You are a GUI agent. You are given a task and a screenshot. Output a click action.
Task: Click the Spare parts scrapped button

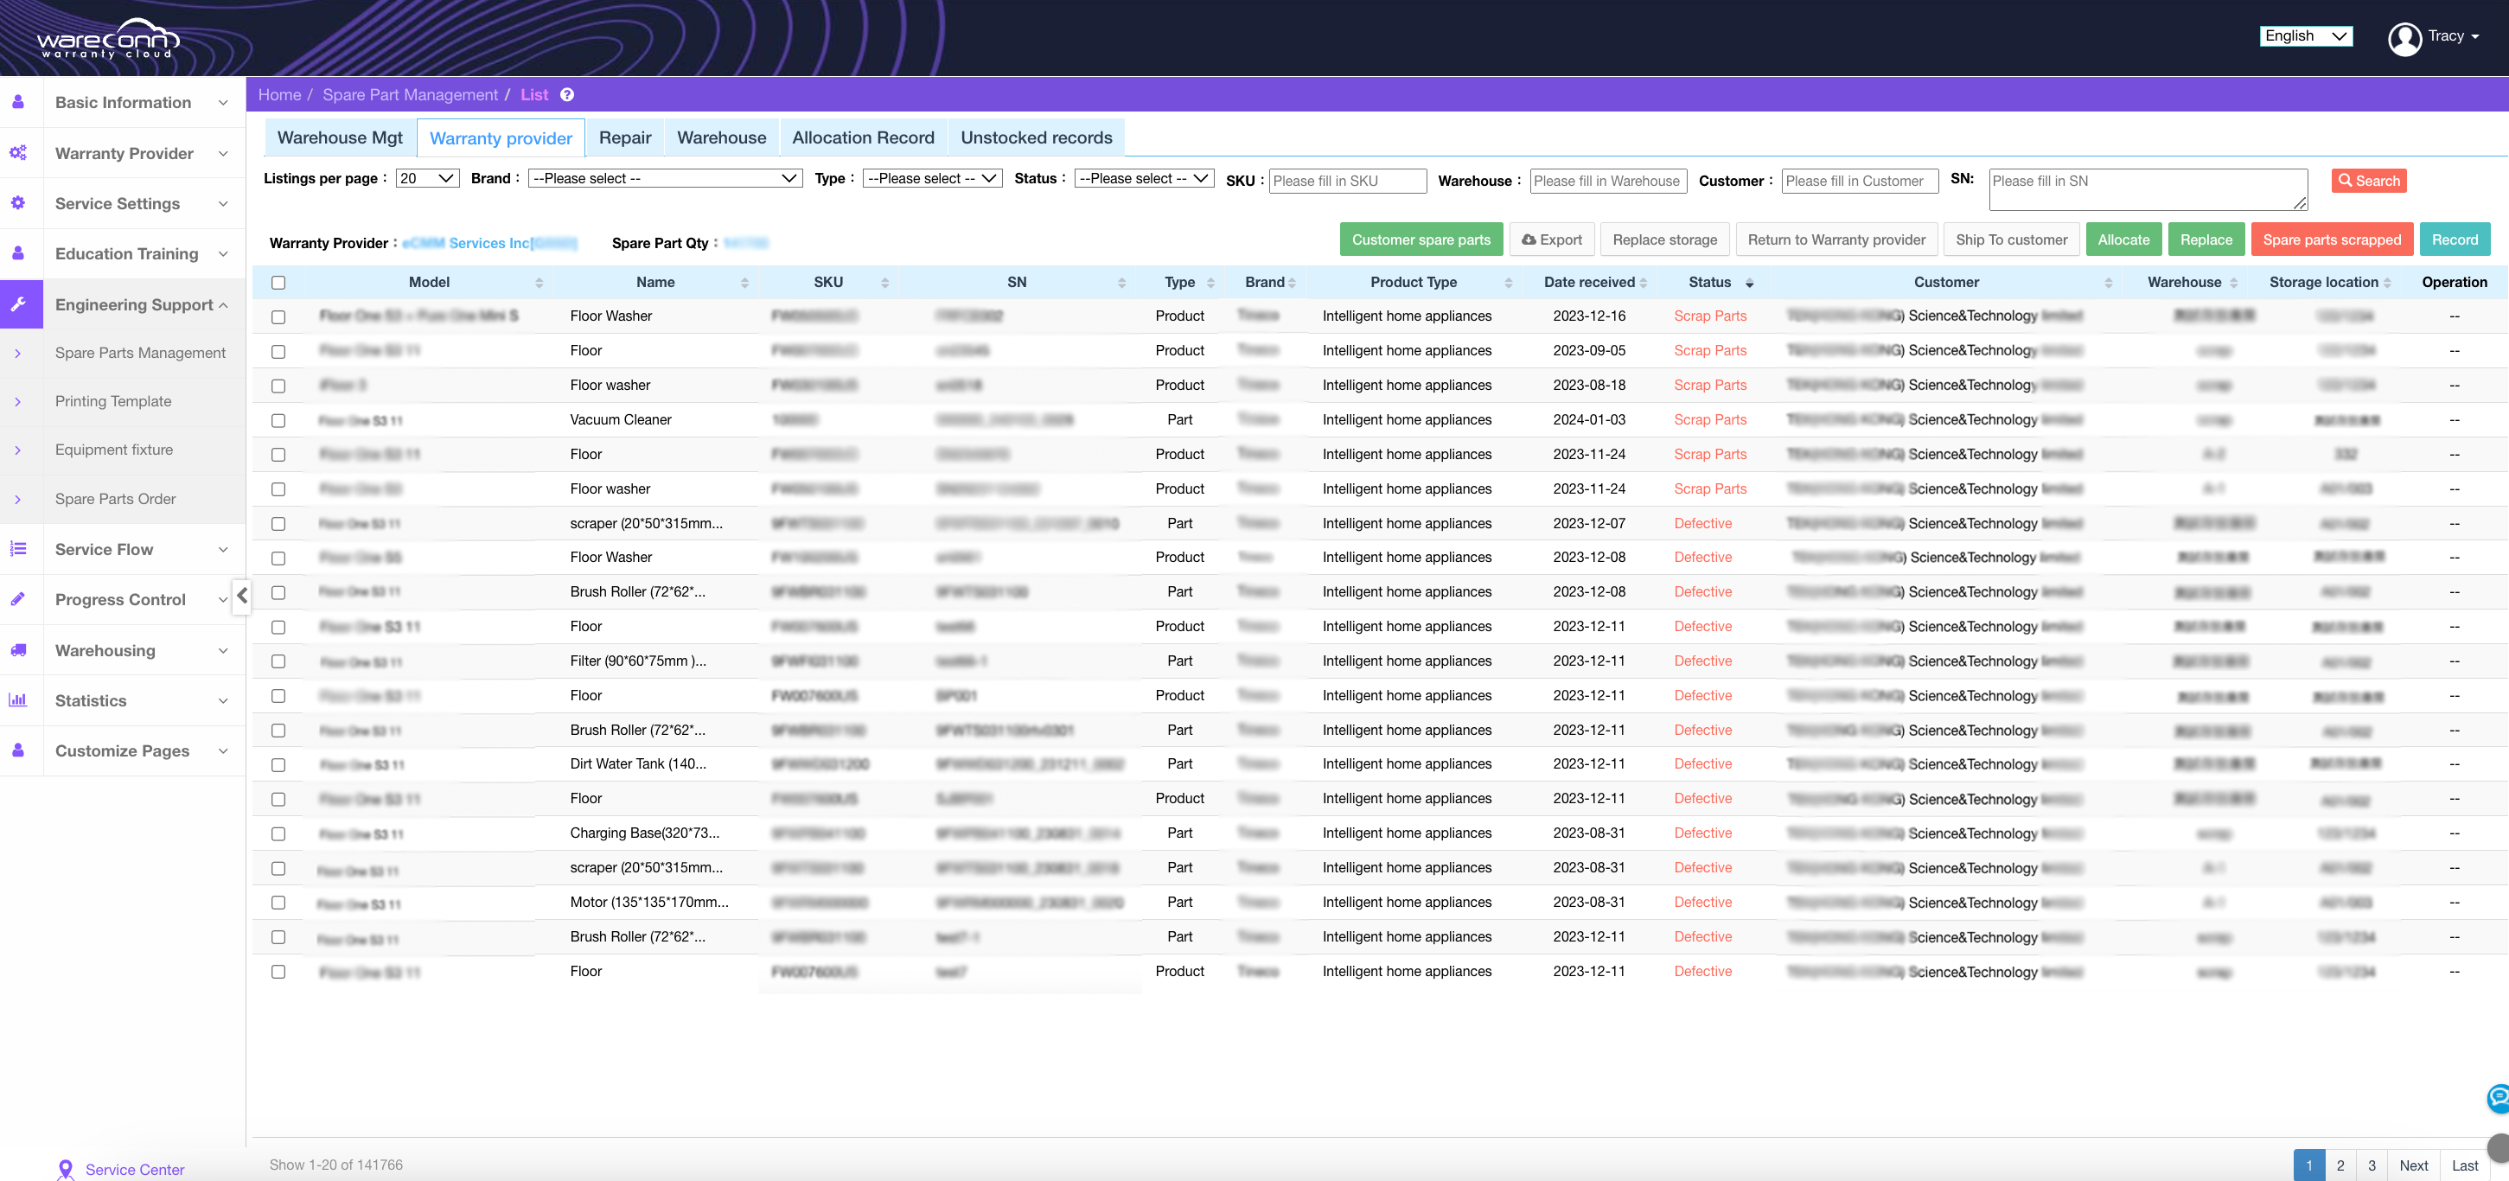(x=2332, y=239)
